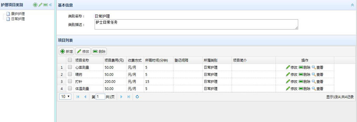
Task: Collapse the 基本信息 panel
Action: 352,5
